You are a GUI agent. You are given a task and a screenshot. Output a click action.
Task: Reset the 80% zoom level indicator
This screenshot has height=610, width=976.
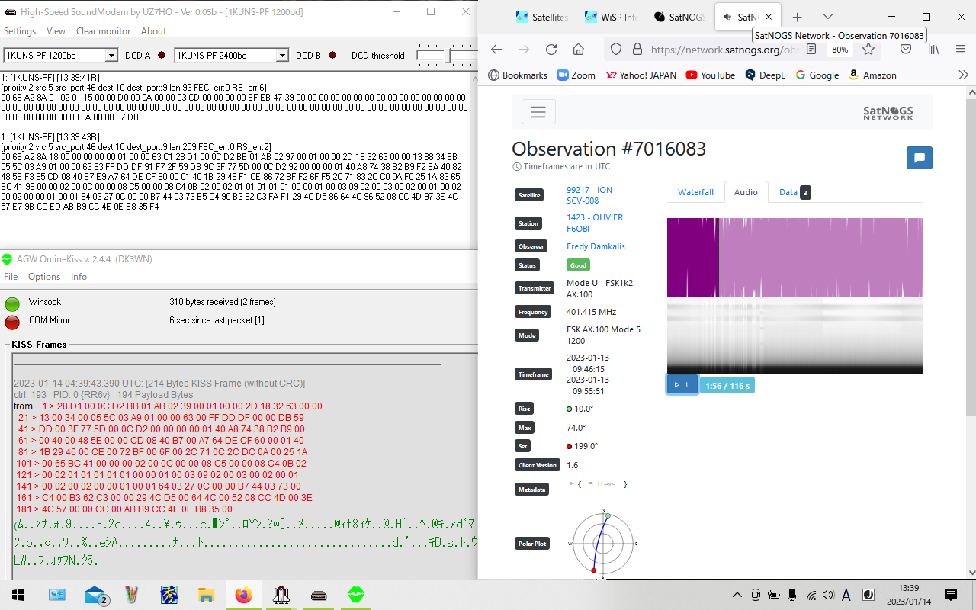pyautogui.click(x=840, y=50)
